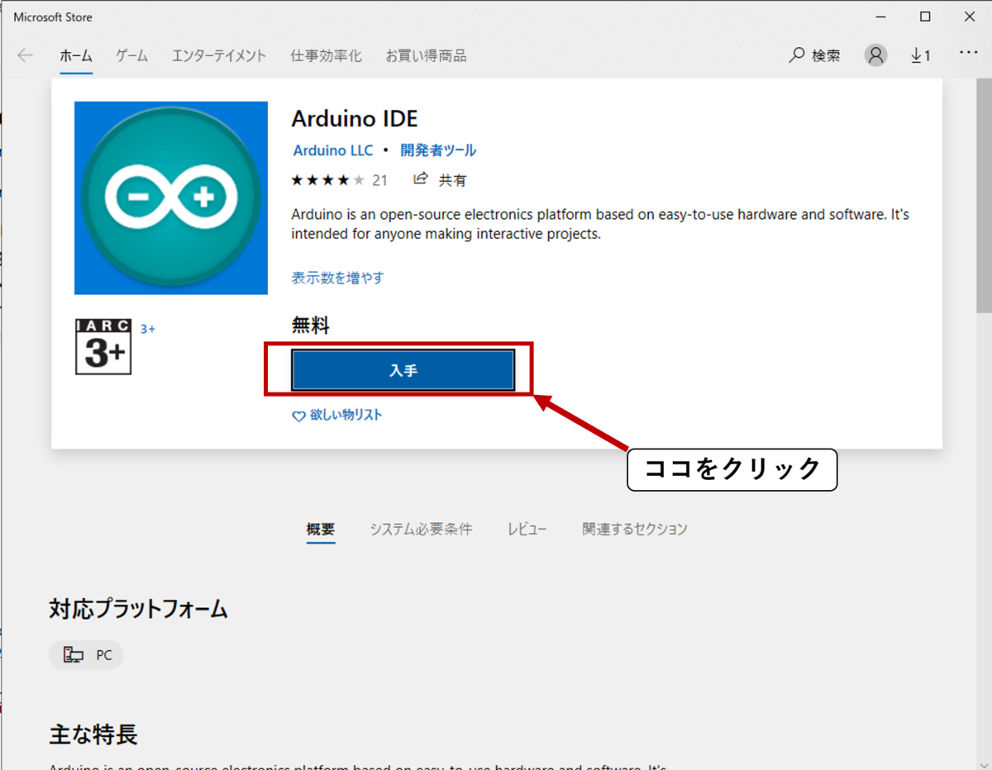The width and height of the screenshot is (992, 770).
Task: Switch to the ゲーム tab
Action: [131, 56]
